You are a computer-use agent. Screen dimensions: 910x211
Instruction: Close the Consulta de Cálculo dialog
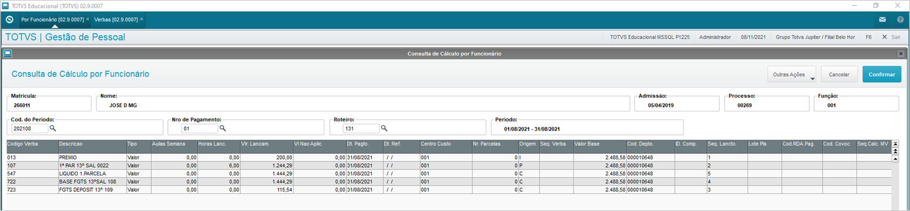point(901,54)
